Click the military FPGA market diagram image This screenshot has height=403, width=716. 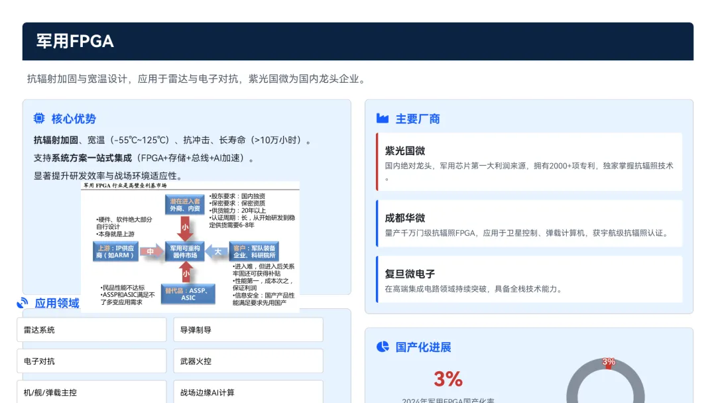coord(190,247)
